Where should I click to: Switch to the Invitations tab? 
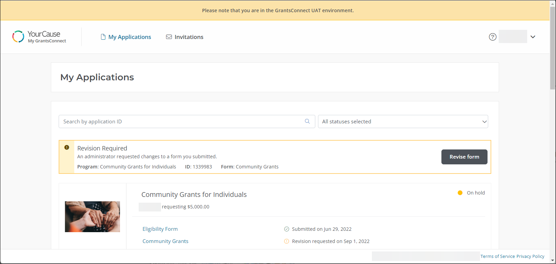click(189, 37)
